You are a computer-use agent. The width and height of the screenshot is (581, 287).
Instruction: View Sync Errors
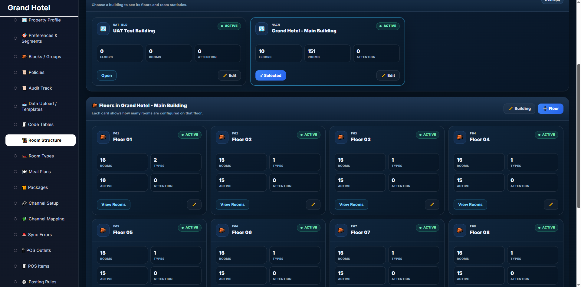click(41, 235)
